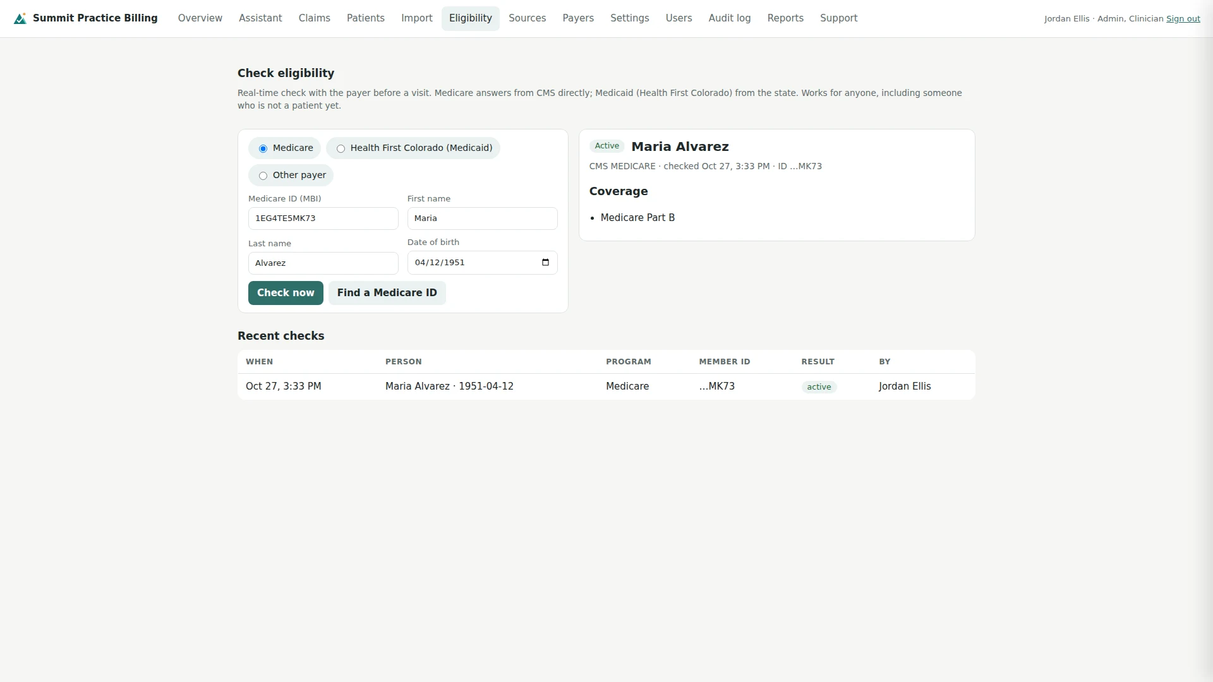Click the Summit Practice Billing mountain logo
The width and height of the screenshot is (1213, 682).
20,18
